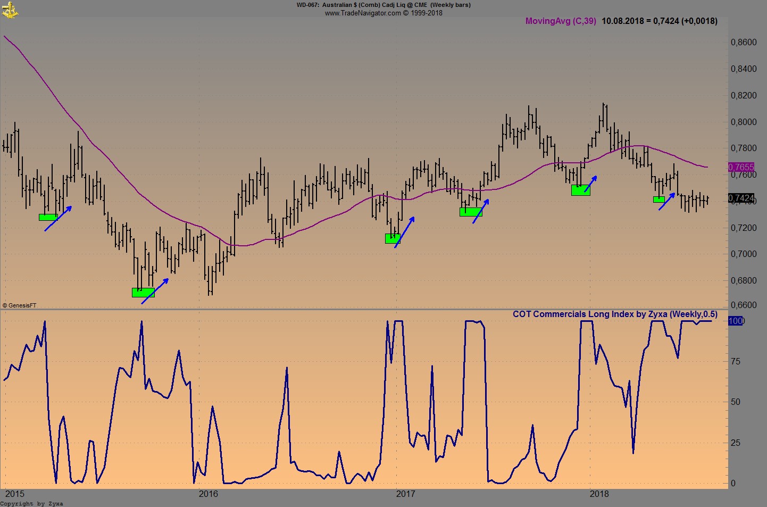Click the 0 level on the index axis
767x507 pixels.
coord(733,483)
